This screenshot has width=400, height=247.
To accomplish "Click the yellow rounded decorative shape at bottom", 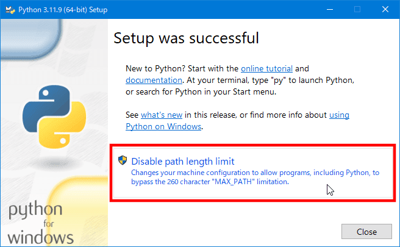I will tap(78, 210).
